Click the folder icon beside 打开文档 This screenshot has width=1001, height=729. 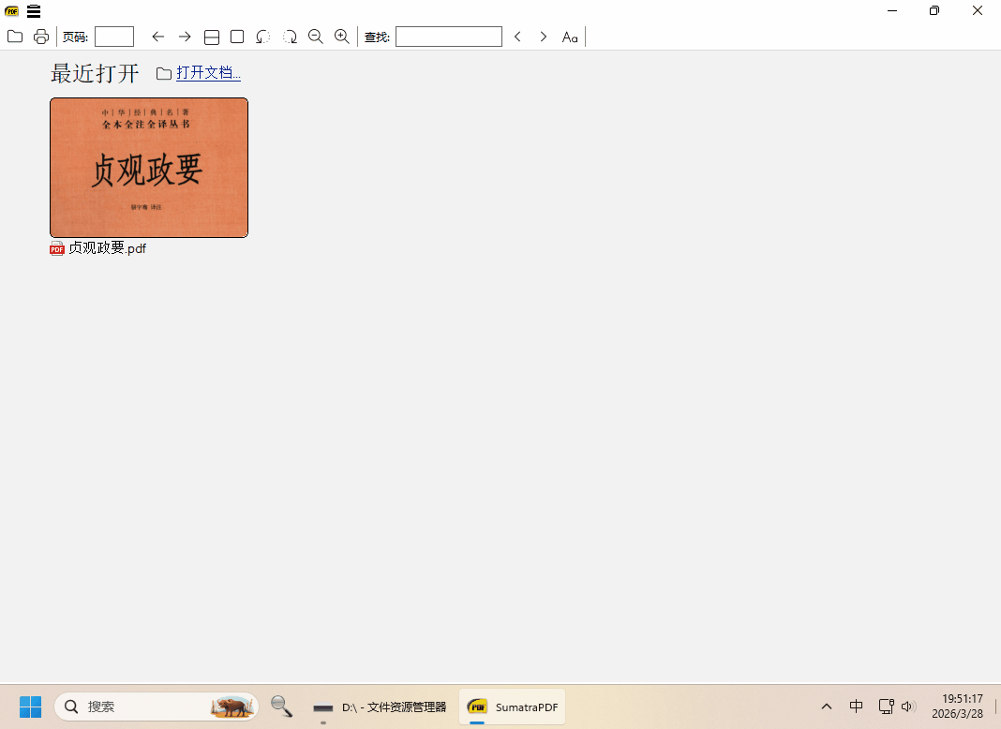pos(163,73)
